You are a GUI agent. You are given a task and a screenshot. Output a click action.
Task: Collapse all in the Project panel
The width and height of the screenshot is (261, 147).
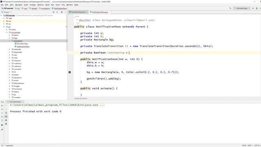(x=57, y=12)
